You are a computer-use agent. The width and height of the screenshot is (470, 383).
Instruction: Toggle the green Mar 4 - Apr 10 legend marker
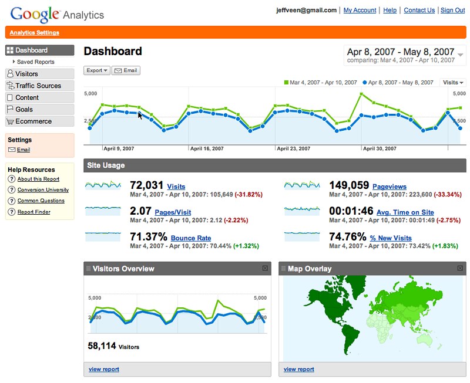pos(287,83)
